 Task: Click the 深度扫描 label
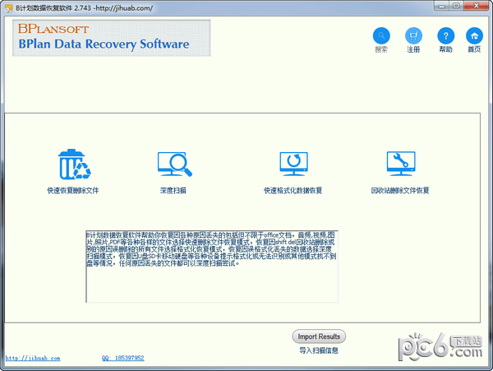point(173,190)
